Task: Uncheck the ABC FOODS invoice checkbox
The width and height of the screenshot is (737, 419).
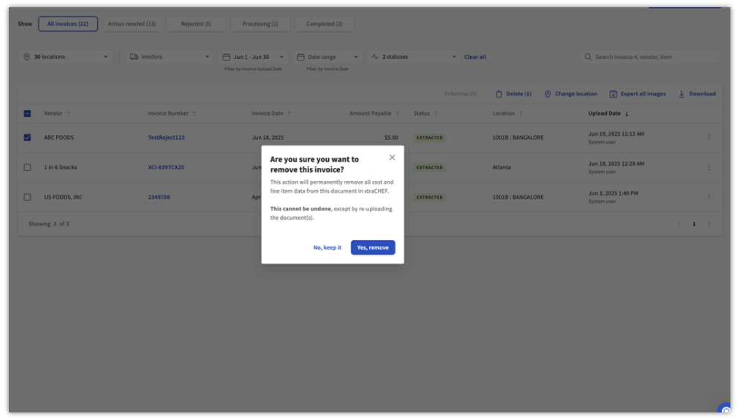Action: [x=27, y=137]
